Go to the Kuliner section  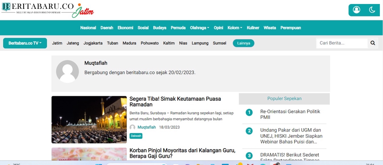click(x=253, y=28)
